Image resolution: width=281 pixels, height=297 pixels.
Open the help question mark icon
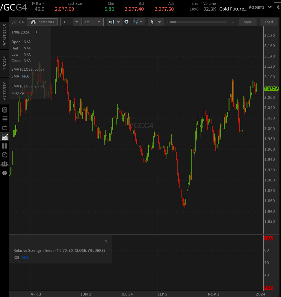(x=4, y=173)
